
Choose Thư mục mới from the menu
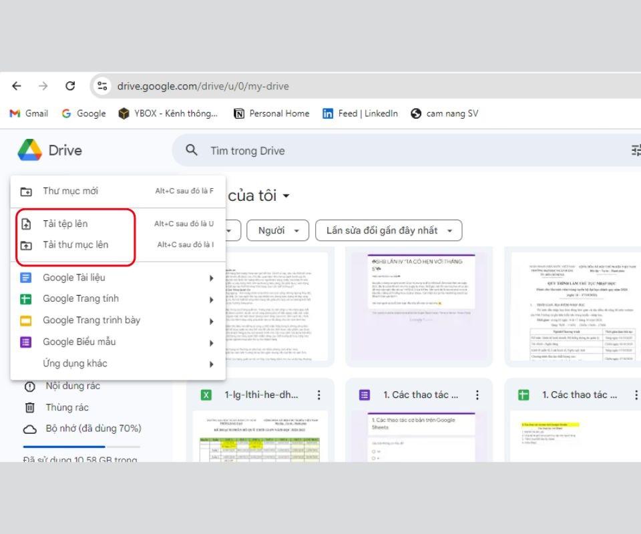(70, 191)
